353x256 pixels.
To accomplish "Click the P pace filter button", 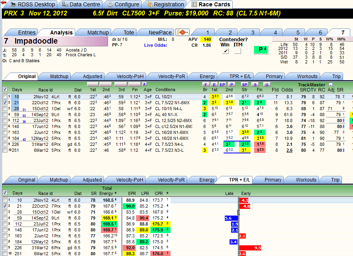I will point(232,84).
